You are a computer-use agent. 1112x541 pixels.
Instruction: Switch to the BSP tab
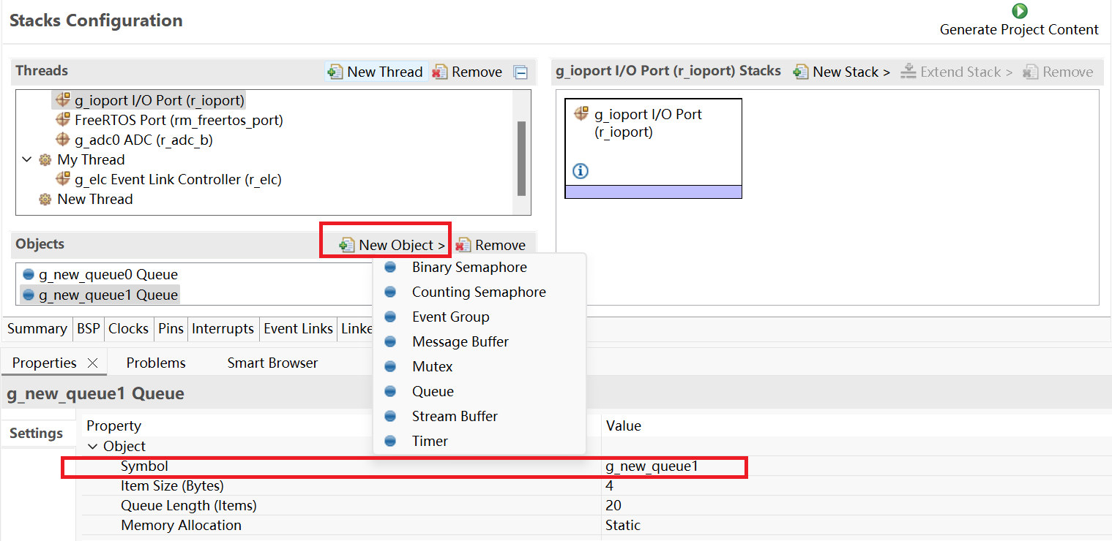pyautogui.click(x=89, y=328)
